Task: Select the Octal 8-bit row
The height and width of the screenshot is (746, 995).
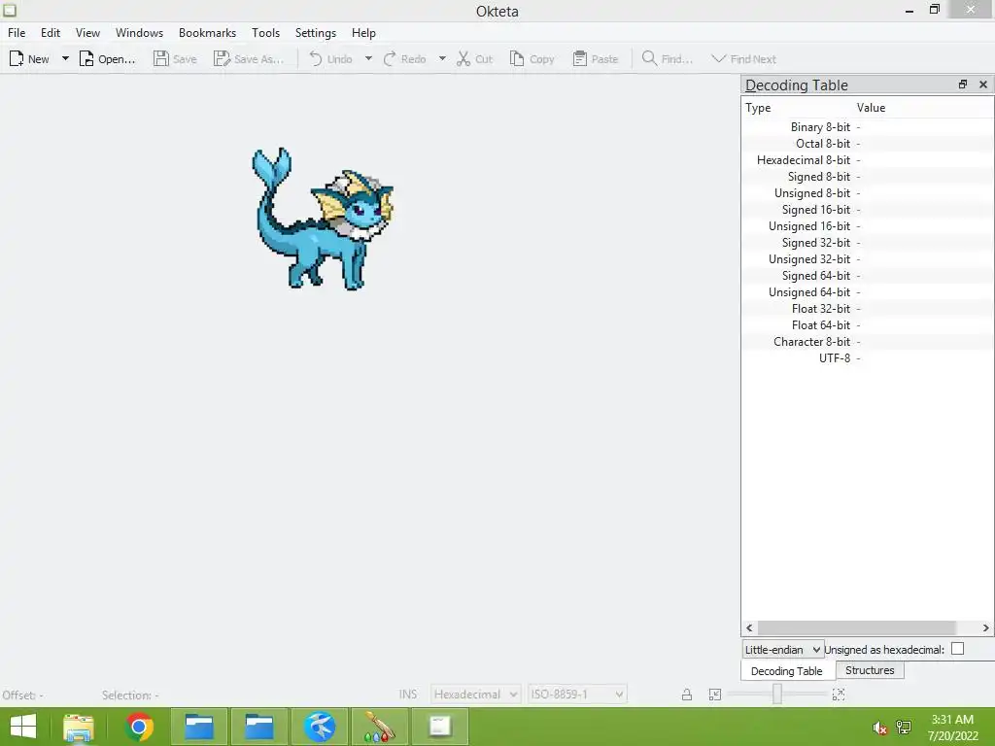Action: 868,144
